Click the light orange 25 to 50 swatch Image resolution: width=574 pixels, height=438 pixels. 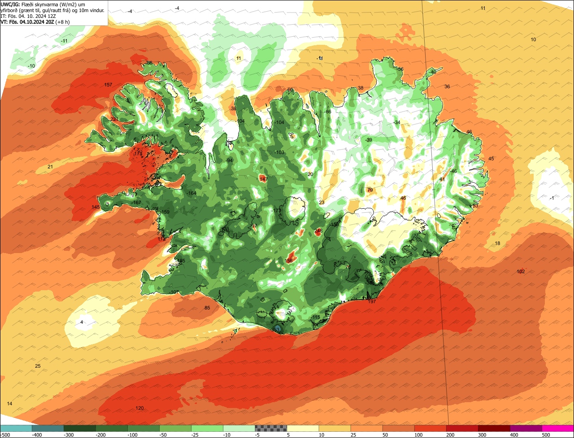point(366,428)
